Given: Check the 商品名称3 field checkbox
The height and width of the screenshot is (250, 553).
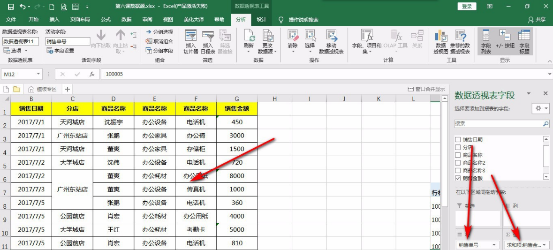Looking at the screenshot, I should [x=458, y=170].
